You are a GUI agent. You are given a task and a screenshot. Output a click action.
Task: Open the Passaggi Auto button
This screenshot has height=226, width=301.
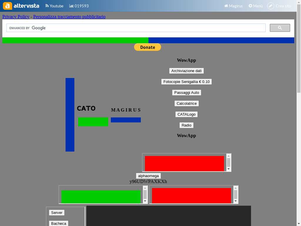(x=186, y=93)
